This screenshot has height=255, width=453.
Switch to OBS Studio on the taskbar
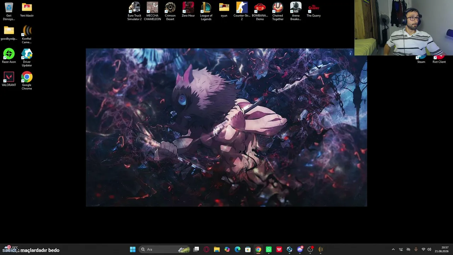pyautogui.click(x=310, y=249)
